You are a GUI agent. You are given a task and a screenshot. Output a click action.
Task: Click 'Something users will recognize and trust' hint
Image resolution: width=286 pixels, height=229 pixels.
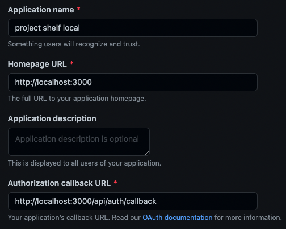point(74,44)
